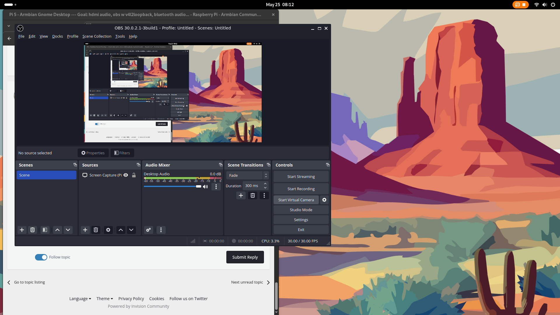Viewport: 560px width, 315px height.
Task: Click the screen recording indicator in top bar
Action: [520, 5]
